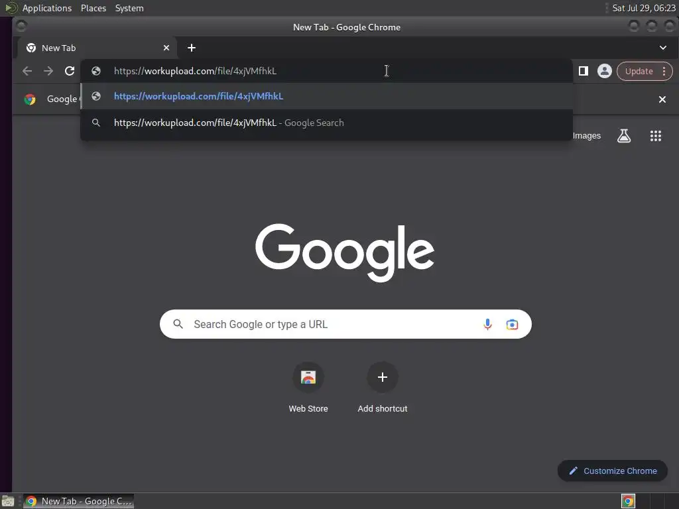
Task: Click the address bar URL field
Action: 326,71
